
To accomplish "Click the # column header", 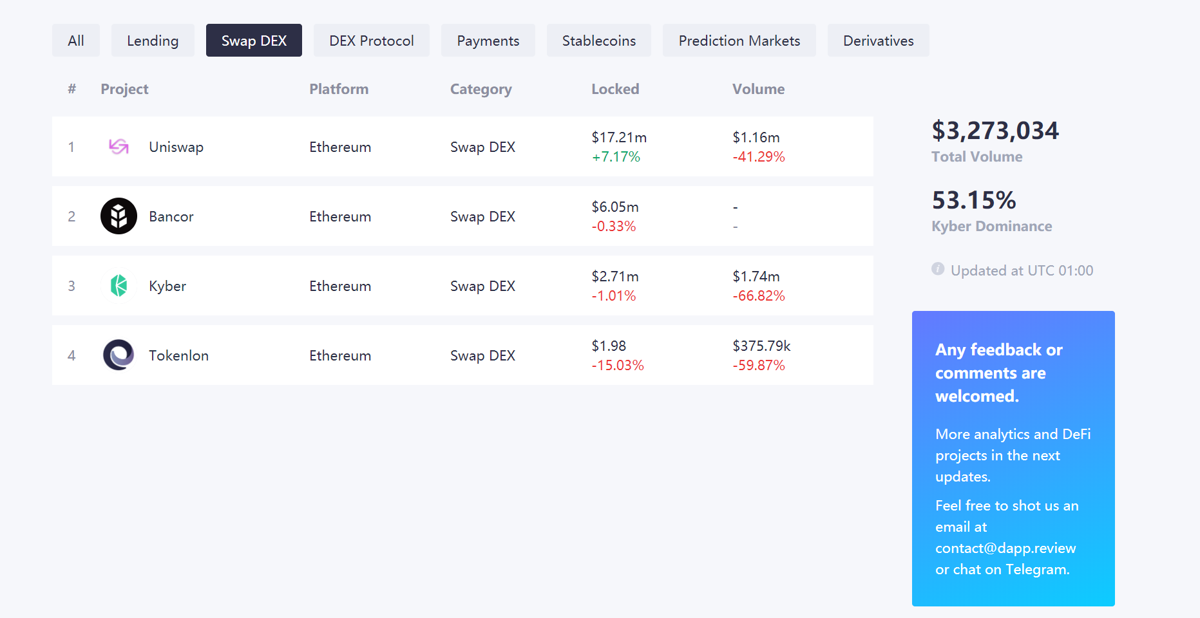I will [x=72, y=89].
